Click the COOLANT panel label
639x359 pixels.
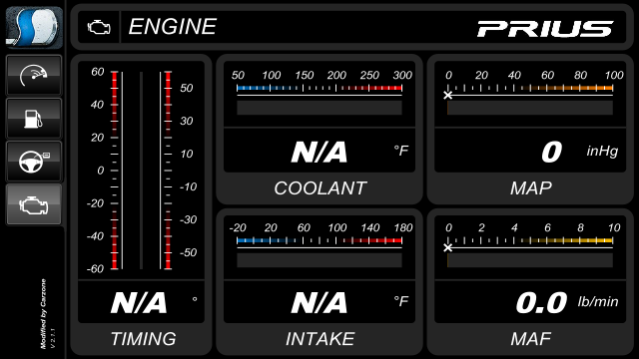tap(319, 188)
